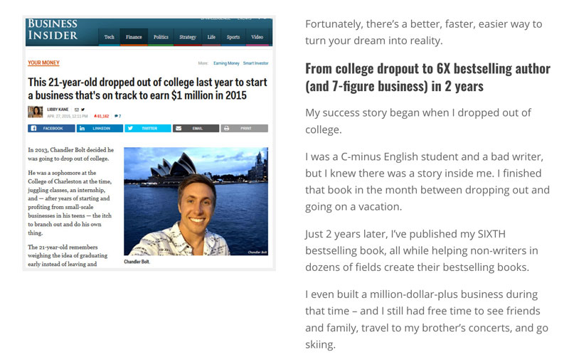Click the small envelope icon beside Libby Kane
The image size is (569, 362).
coord(77,109)
